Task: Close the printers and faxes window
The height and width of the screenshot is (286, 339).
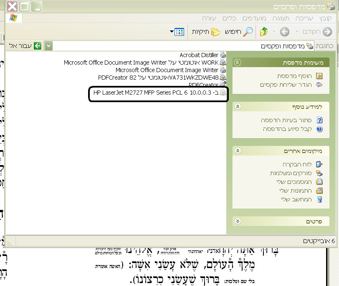Action: pos(13,7)
